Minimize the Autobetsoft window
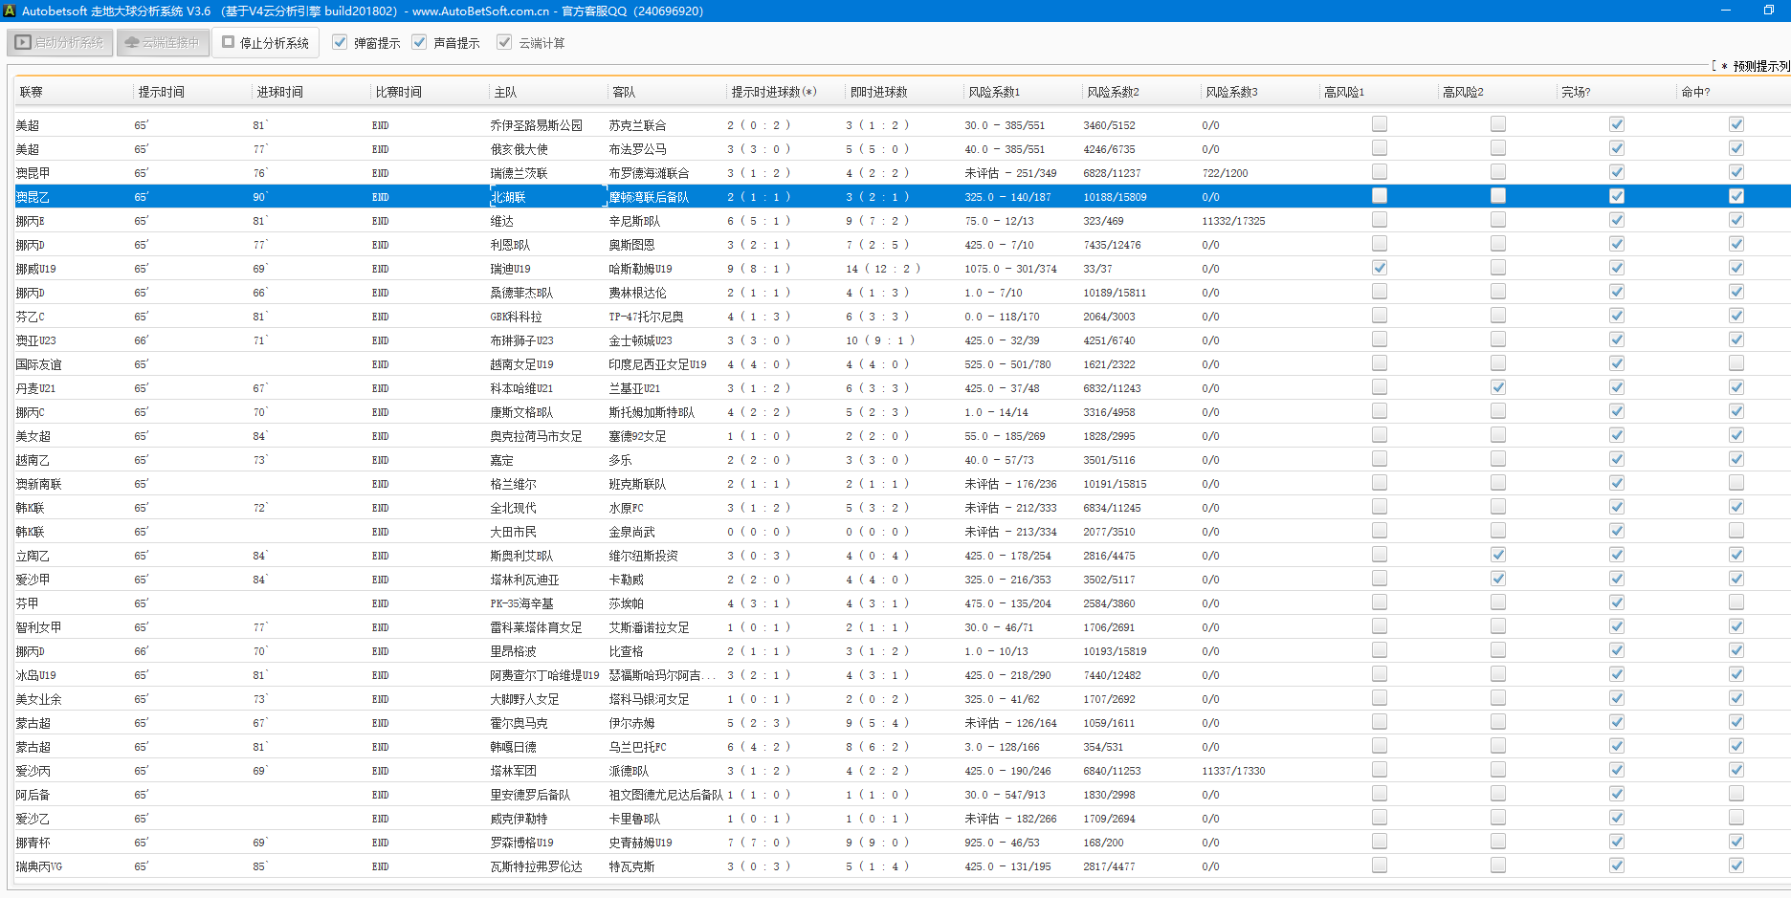This screenshot has width=1791, height=898. pyautogui.click(x=1726, y=11)
